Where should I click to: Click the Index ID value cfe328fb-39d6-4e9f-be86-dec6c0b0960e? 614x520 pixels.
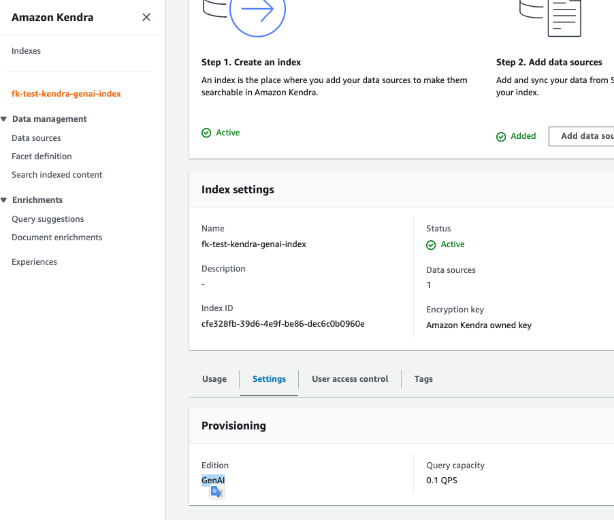283,324
